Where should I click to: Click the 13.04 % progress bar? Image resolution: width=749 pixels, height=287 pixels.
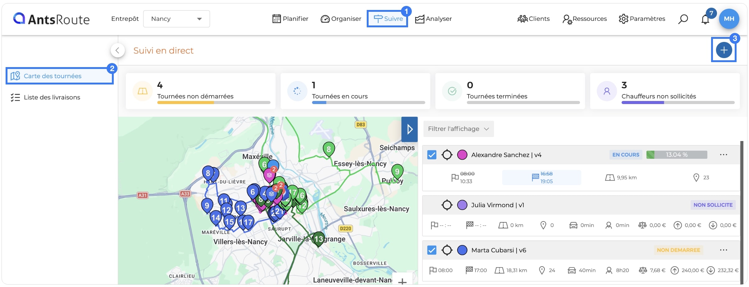click(677, 155)
